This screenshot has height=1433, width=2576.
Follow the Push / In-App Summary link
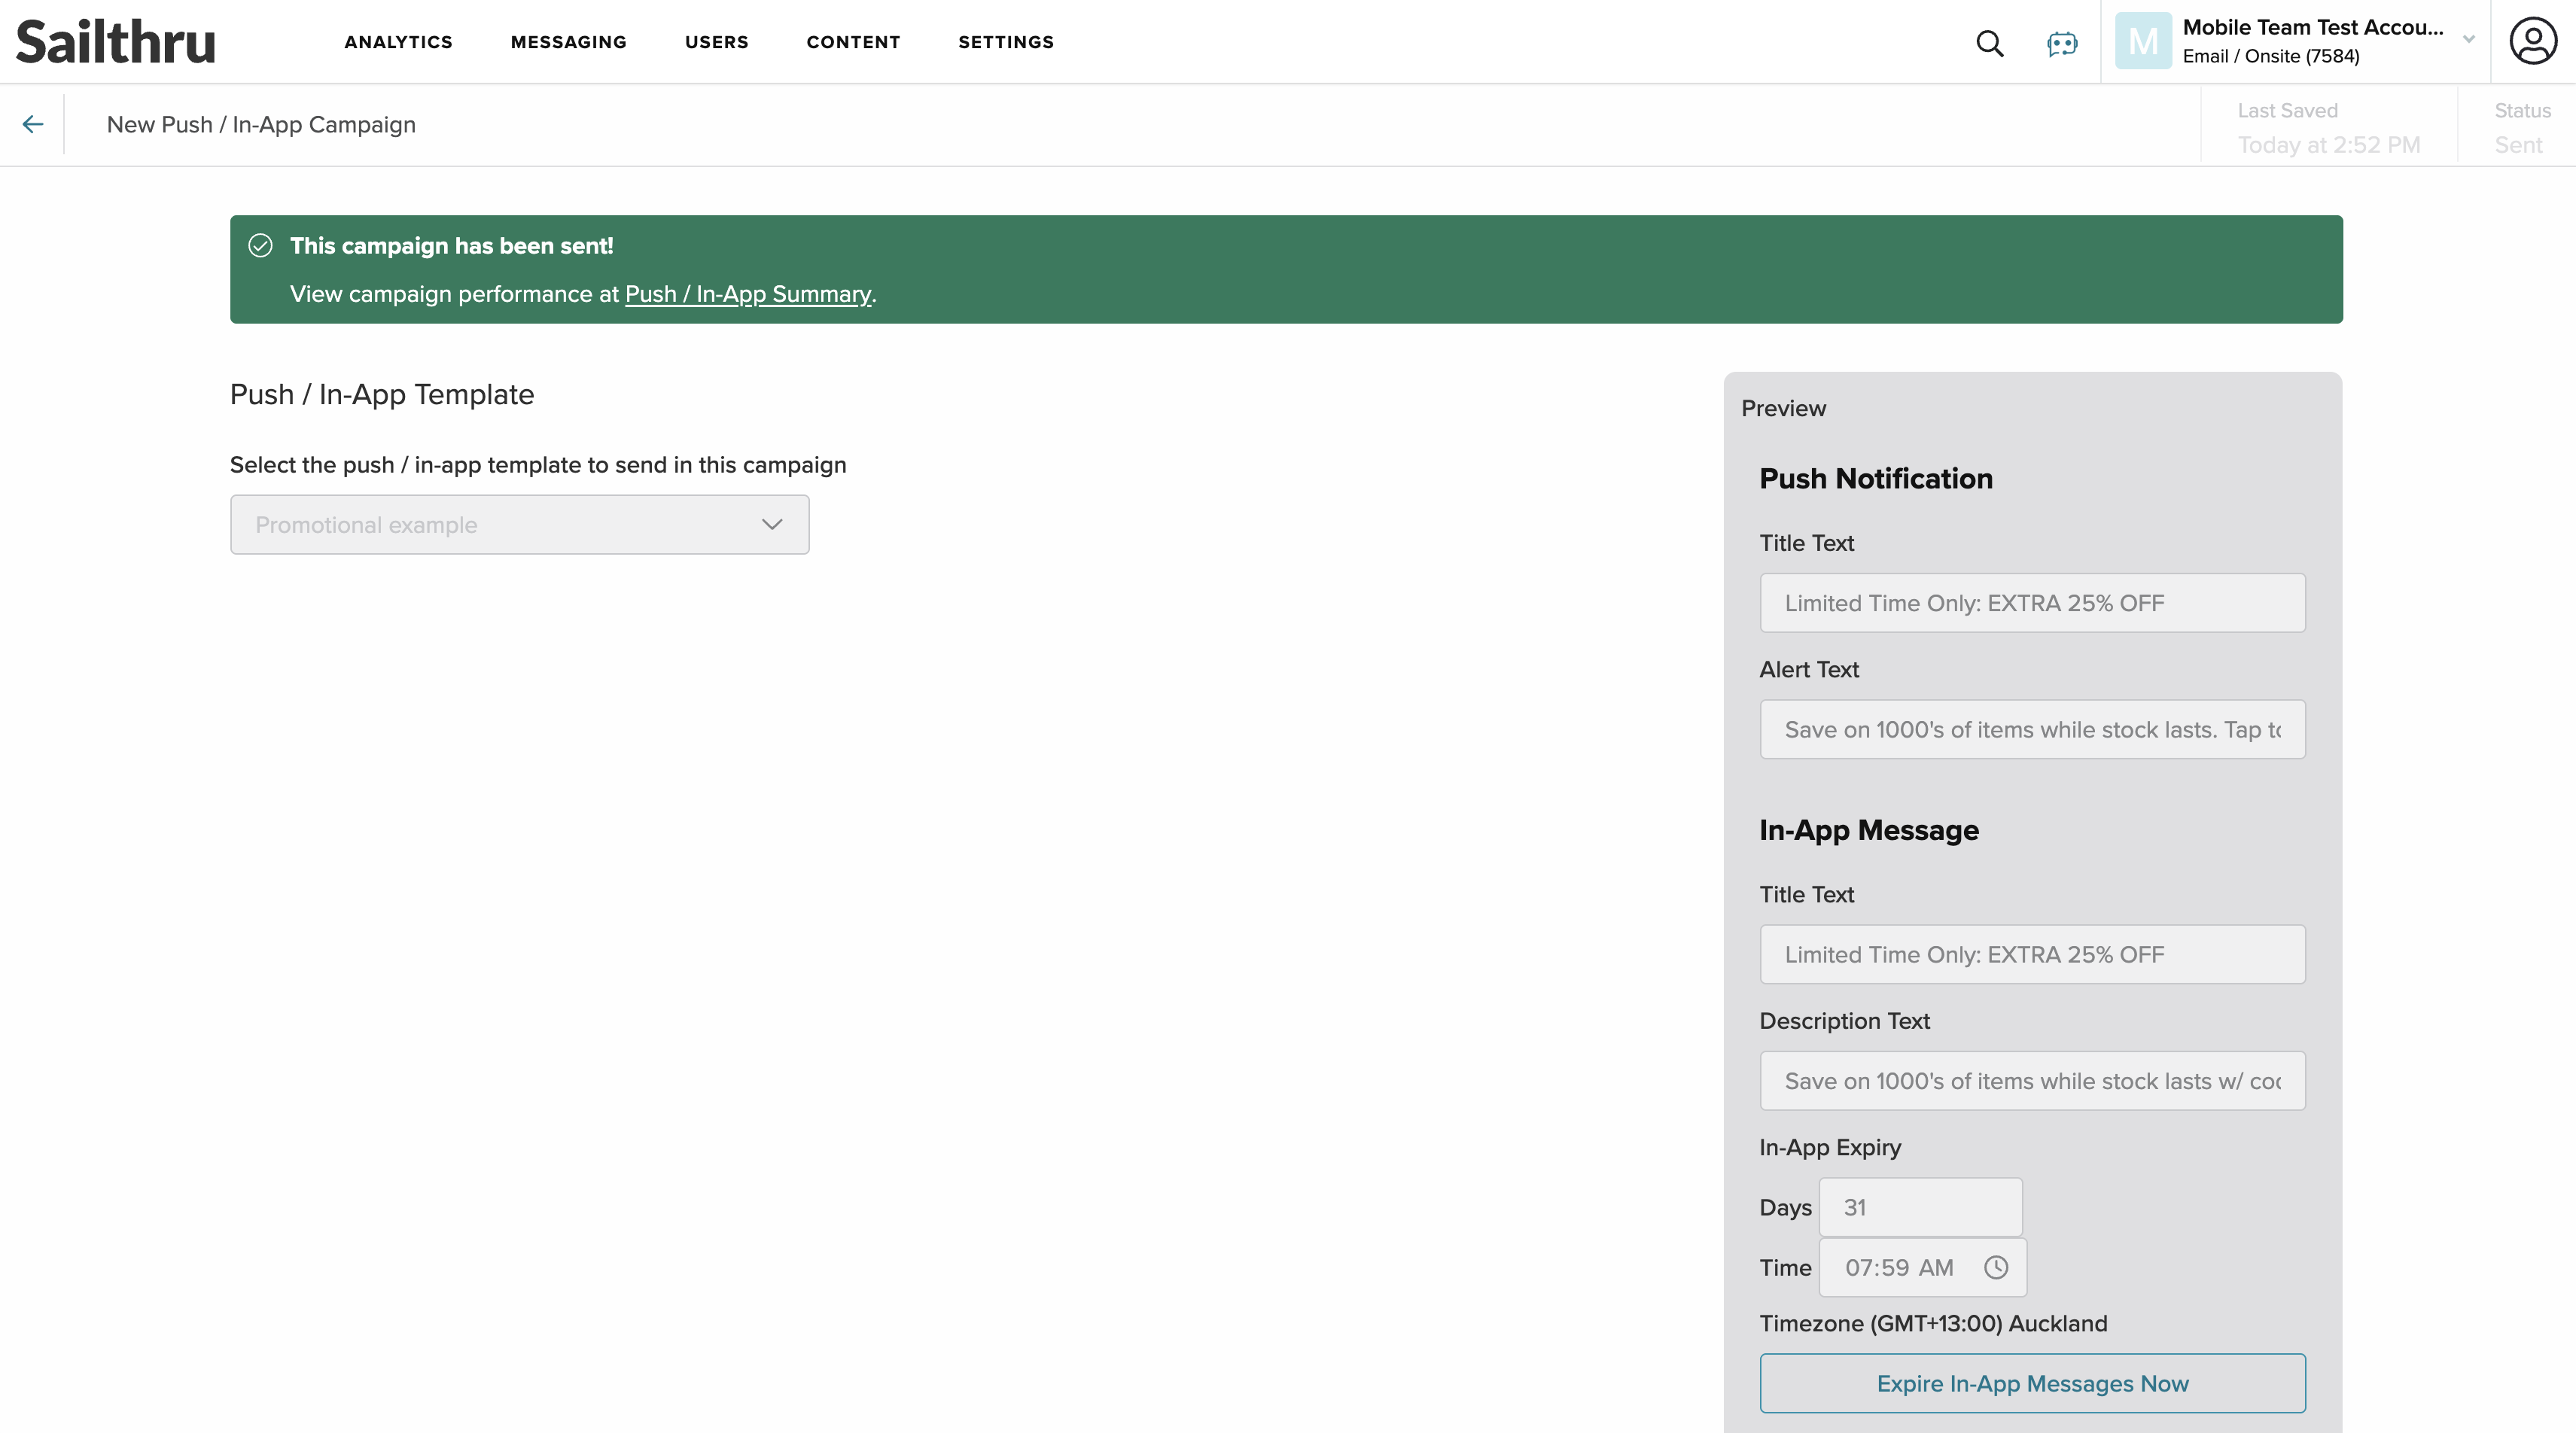click(x=747, y=294)
